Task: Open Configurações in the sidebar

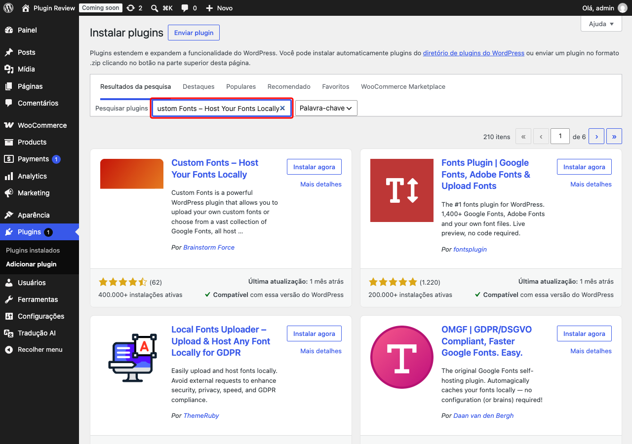Action: click(x=39, y=316)
